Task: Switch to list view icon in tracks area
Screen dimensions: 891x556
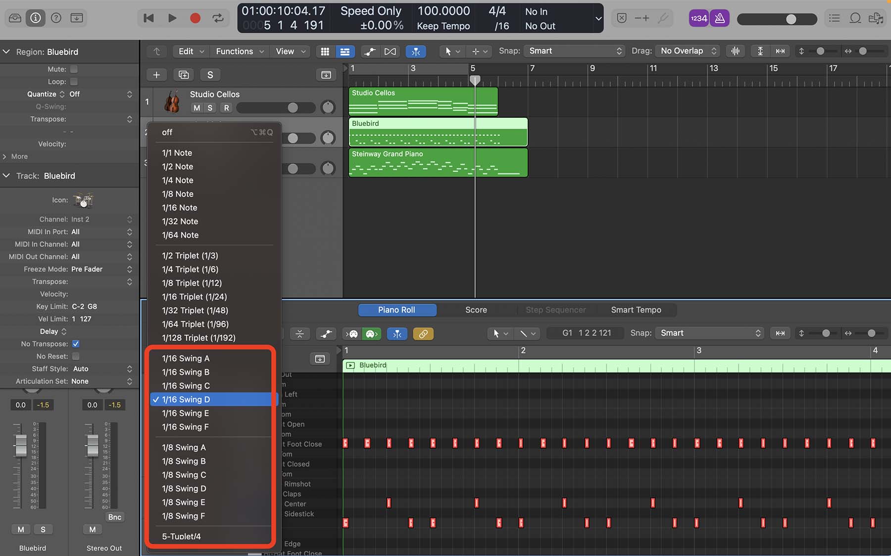Action: tap(345, 51)
